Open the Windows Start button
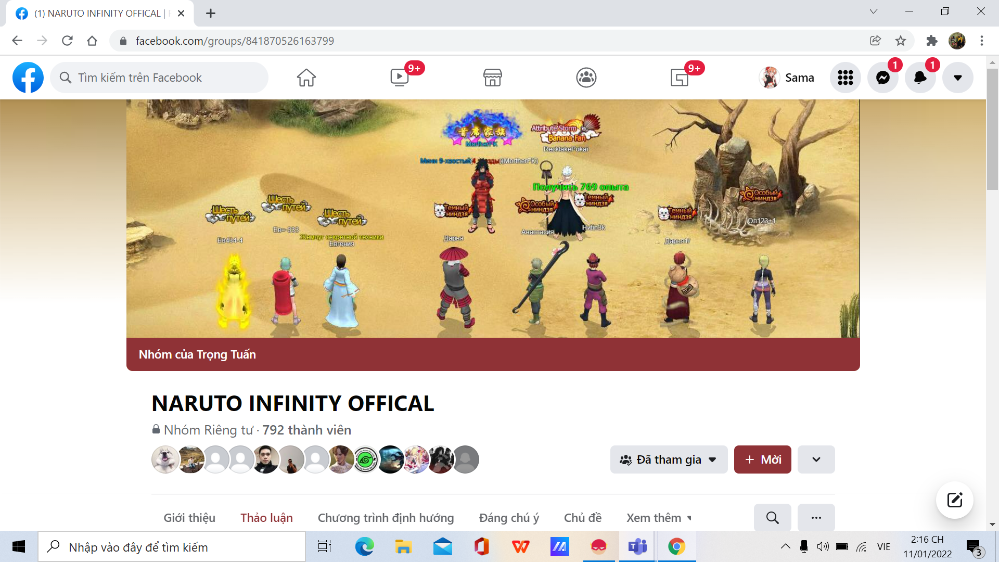The width and height of the screenshot is (999, 562). 19,546
